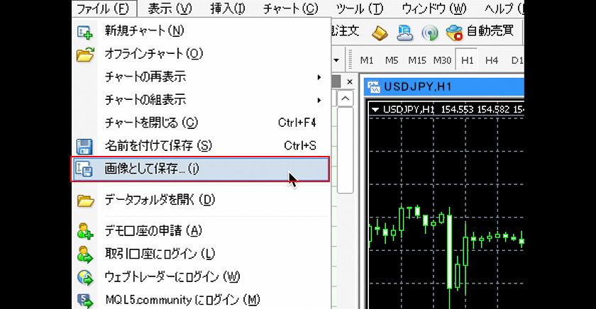596x309 pixels.
Task: Switch chart timeframe to M15
Action: click(416, 60)
